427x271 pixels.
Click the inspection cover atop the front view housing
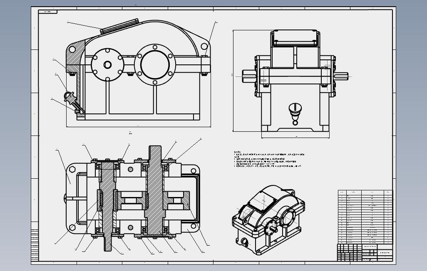pyautogui.click(x=120, y=26)
